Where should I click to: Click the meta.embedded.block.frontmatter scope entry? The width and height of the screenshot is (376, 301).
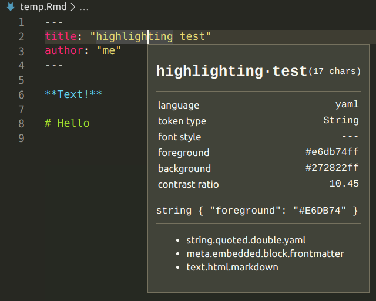(265, 254)
